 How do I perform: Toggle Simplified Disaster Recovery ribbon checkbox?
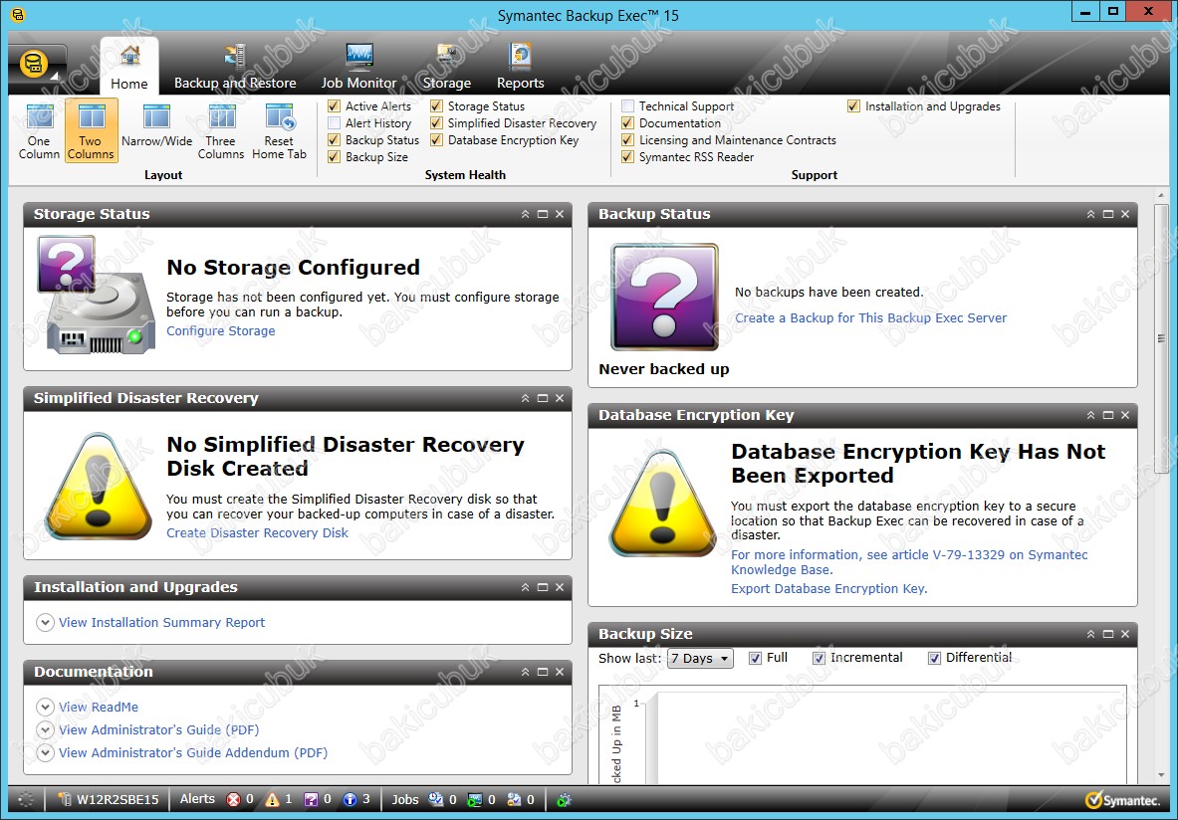(x=436, y=123)
